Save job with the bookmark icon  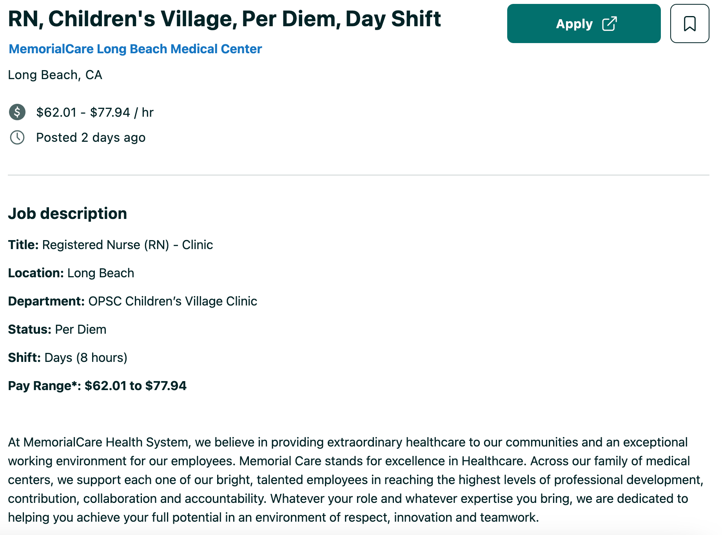tap(689, 23)
